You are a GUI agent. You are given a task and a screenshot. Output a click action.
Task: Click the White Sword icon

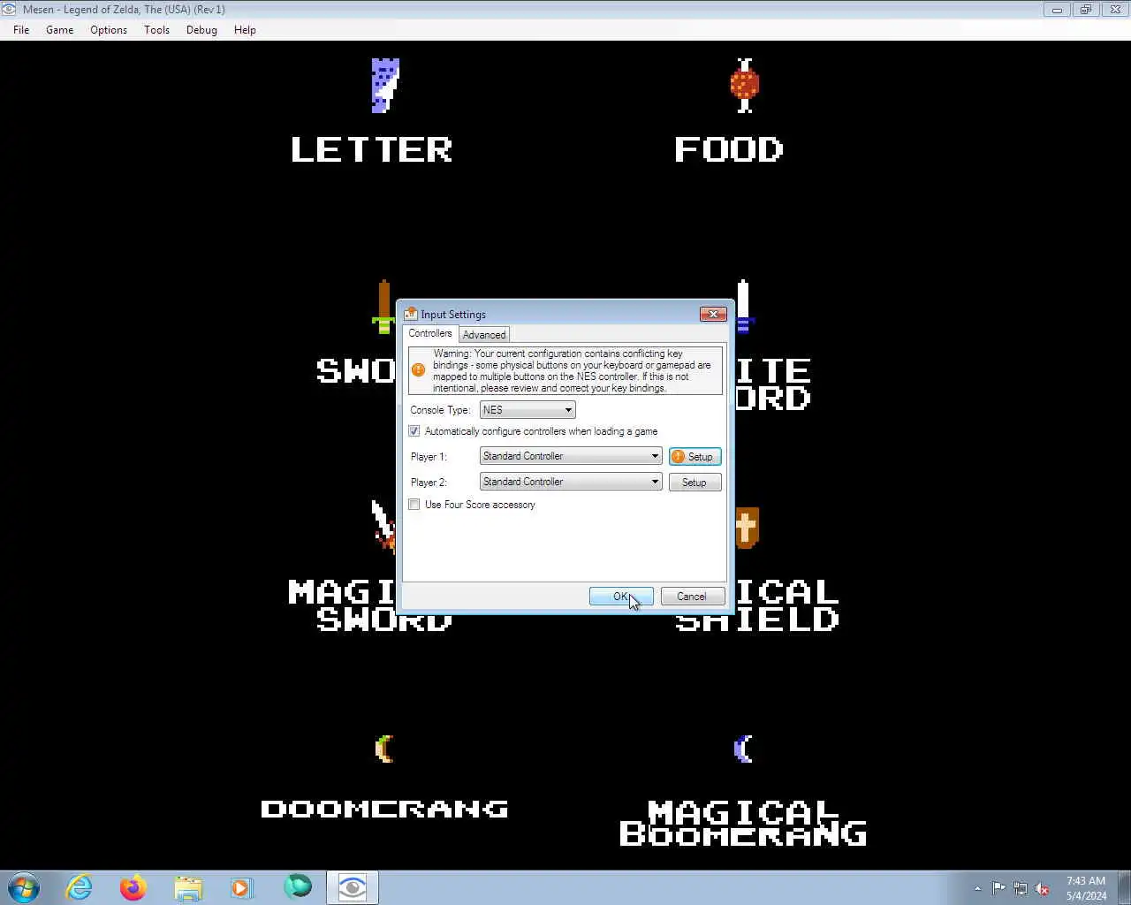pos(743,306)
